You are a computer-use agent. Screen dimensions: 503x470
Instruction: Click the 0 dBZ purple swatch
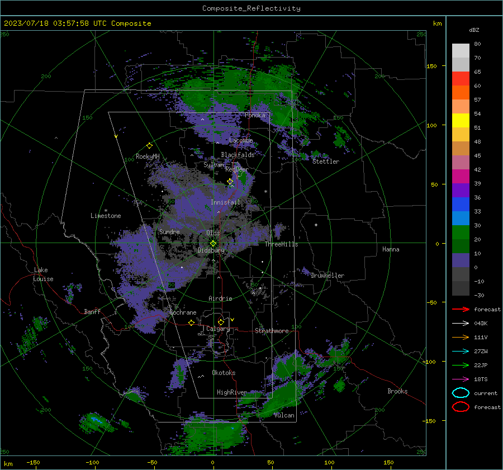click(x=461, y=260)
